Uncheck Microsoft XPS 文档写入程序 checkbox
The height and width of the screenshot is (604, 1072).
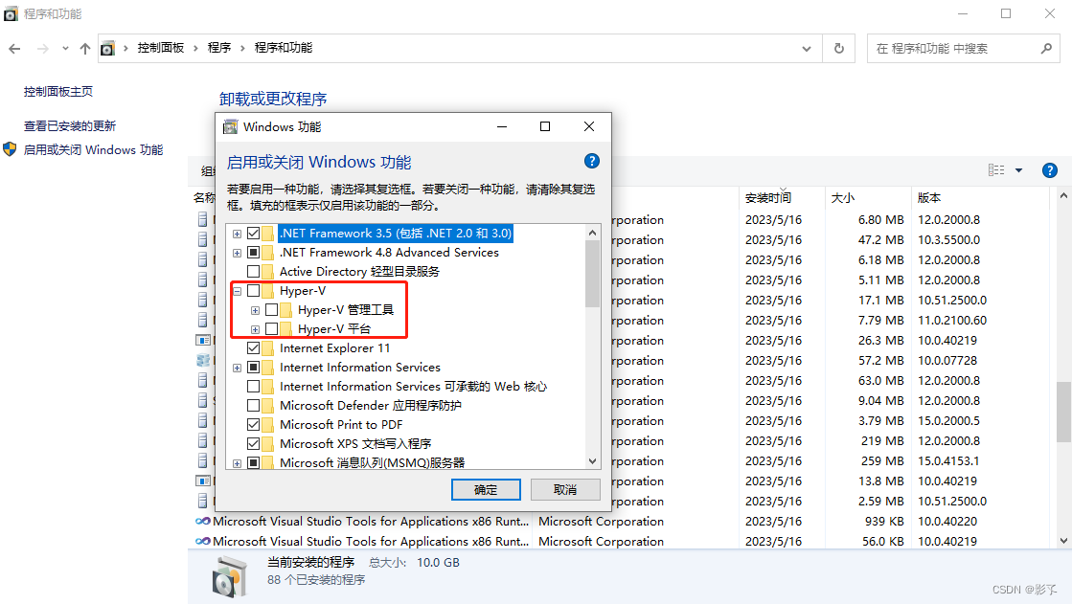pyautogui.click(x=253, y=443)
